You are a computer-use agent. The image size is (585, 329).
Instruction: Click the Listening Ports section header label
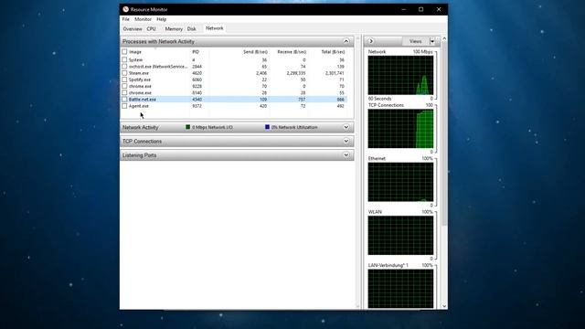point(139,155)
